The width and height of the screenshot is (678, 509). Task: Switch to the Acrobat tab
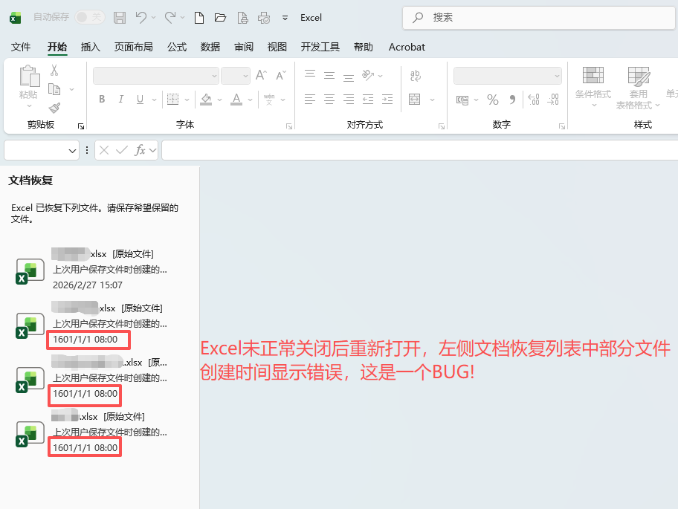407,47
